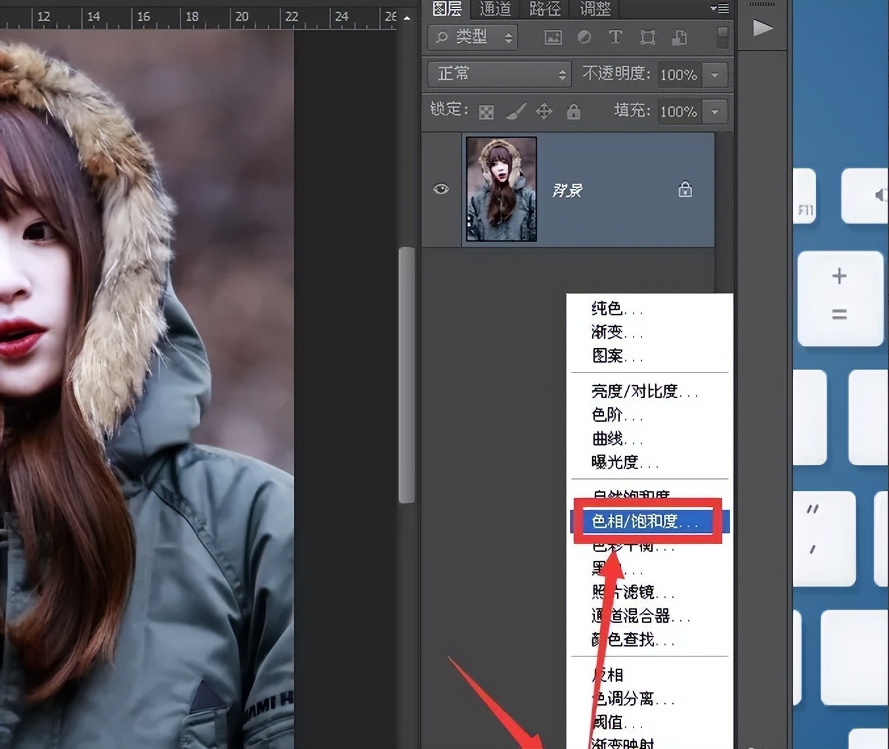The height and width of the screenshot is (749, 889).
Task: Open the 不透明度 opacity dropdown arrow
Action: pyautogui.click(x=714, y=74)
